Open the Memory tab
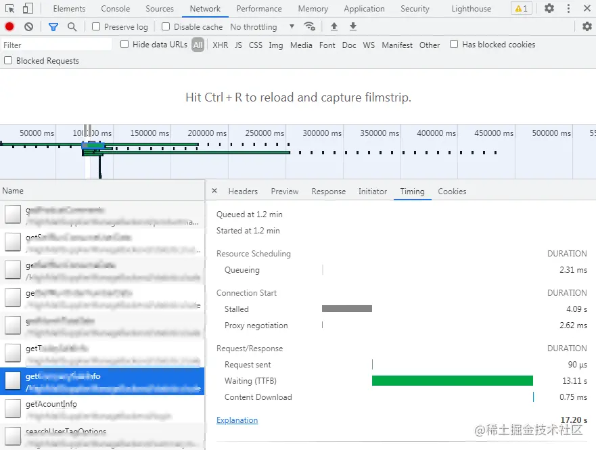The height and width of the screenshot is (450, 596). click(313, 8)
